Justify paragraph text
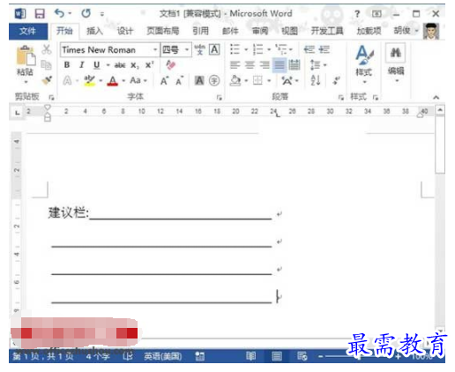Screen dimensions: 455x372 pos(280,65)
